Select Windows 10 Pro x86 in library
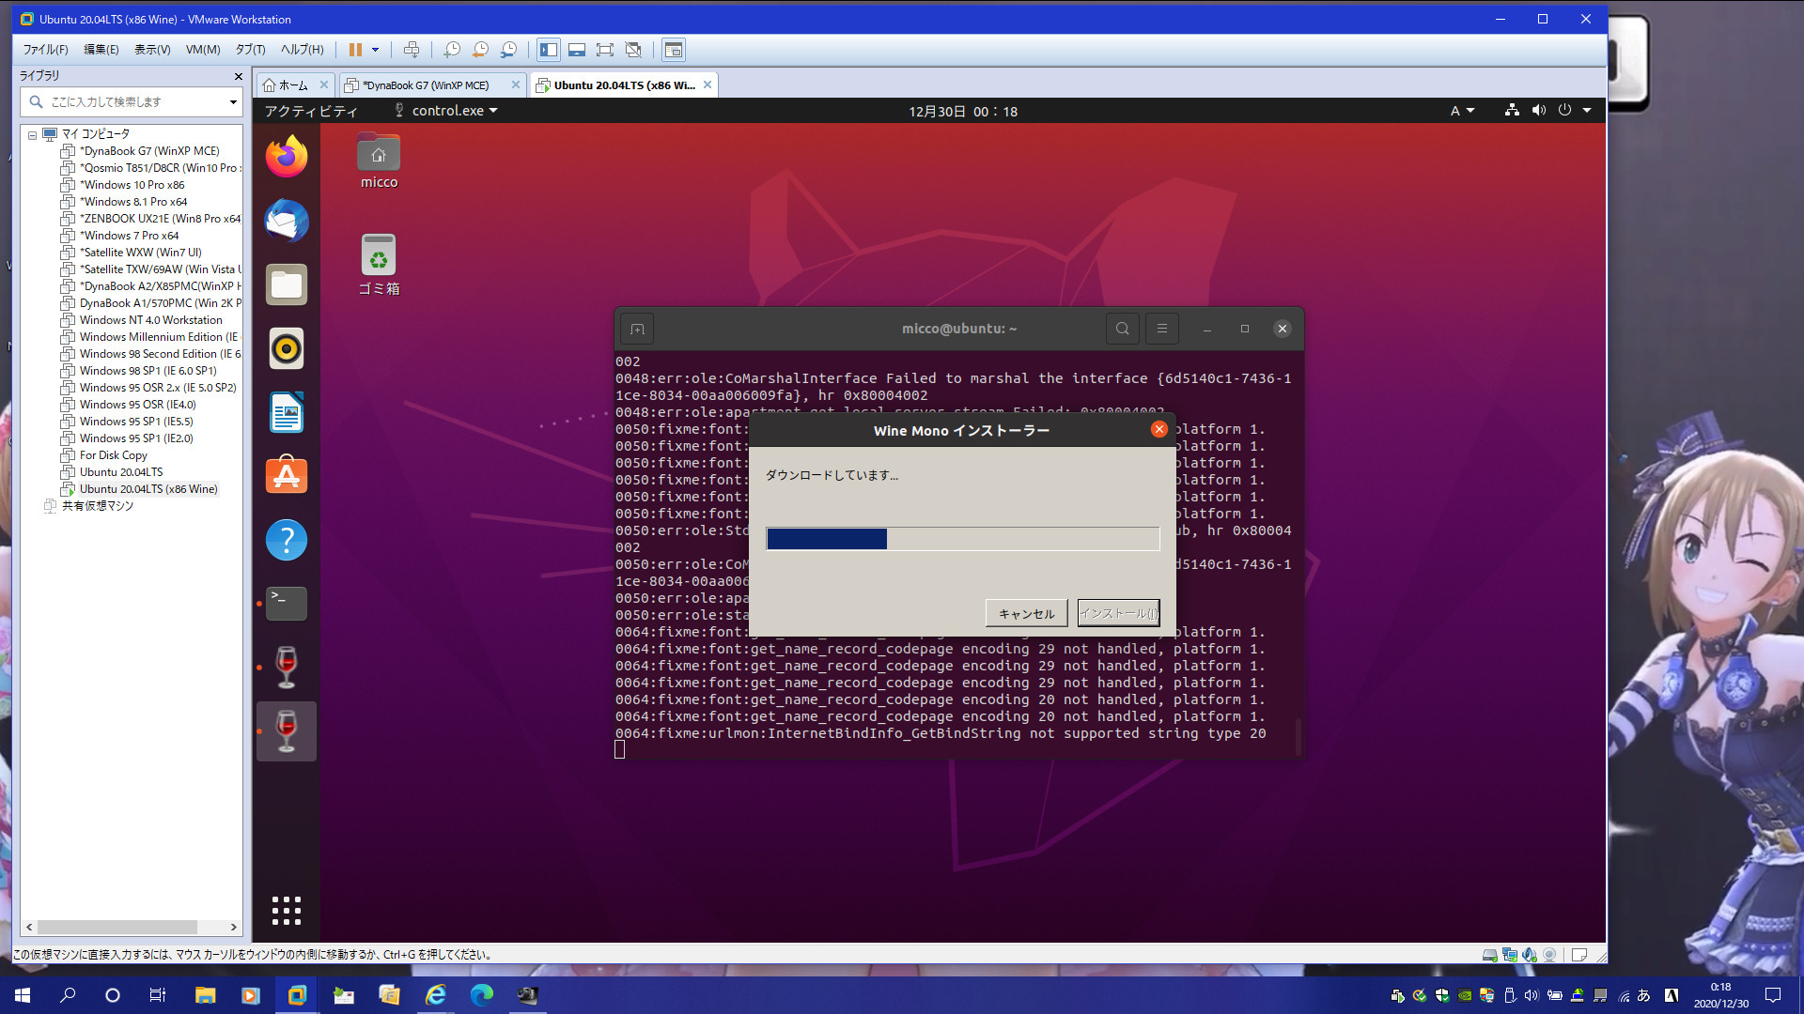 (x=132, y=185)
